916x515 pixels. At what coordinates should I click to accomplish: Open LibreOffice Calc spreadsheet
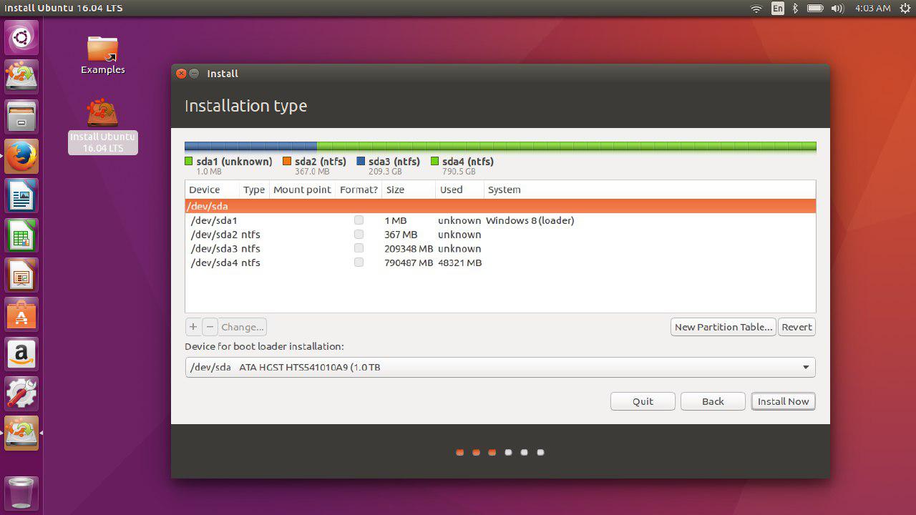(x=21, y=235)
